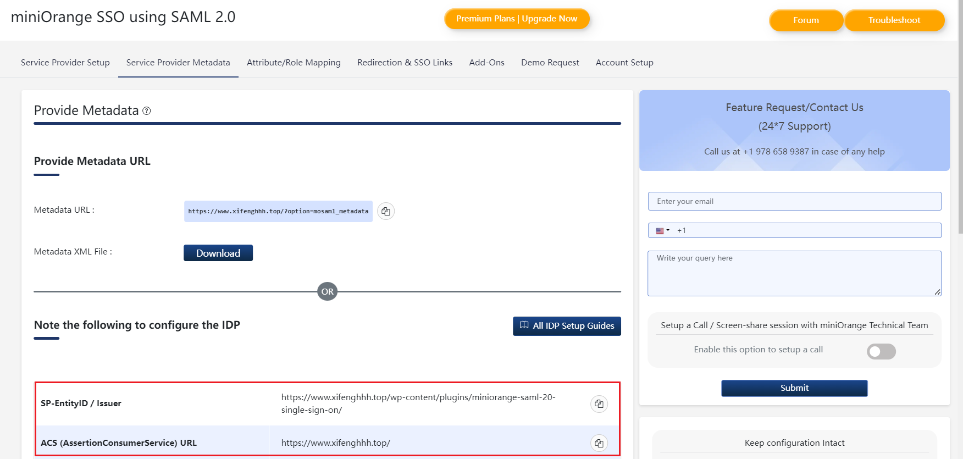This screenshot has height=459, width=963.
Task: Go to Redirection & SSO Links tab
Action: pyautogui.click(x=405, y=63)
